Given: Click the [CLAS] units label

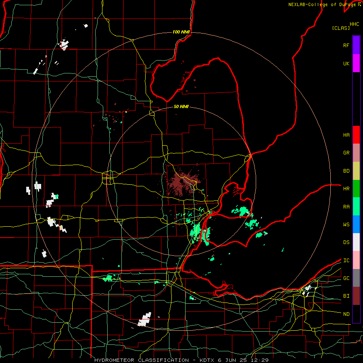Looking at the screenshot, I should click(x=341, y=28).
